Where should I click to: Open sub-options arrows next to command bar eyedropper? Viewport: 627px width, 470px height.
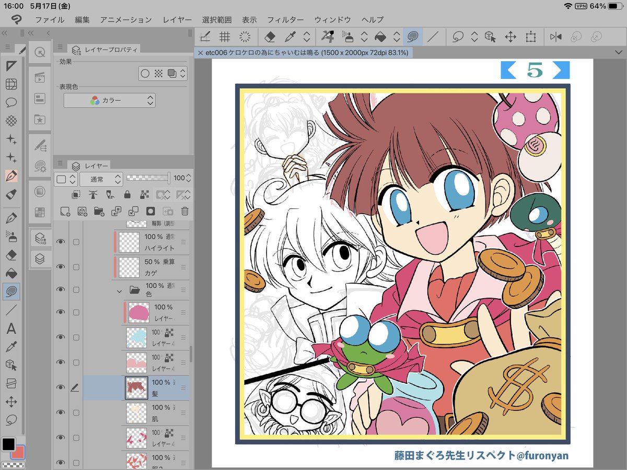[x=307, y=37]
